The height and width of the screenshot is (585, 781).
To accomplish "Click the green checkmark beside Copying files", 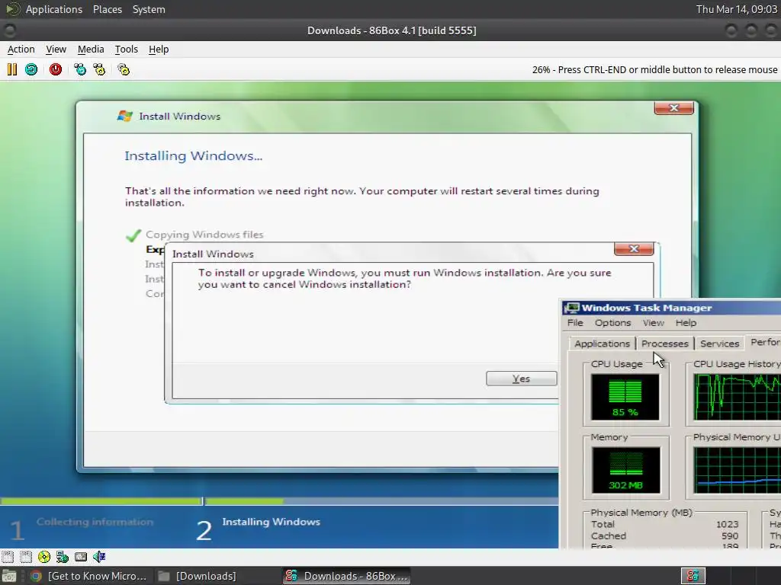I will [133, 235].
